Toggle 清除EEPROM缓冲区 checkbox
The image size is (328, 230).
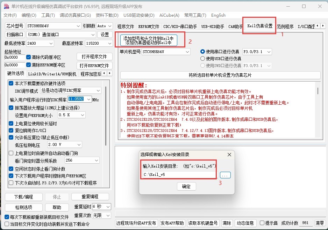(x=29, y=65)
